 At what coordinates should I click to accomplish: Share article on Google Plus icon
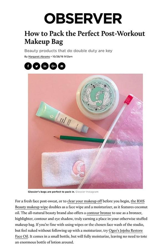pos(53,66)
